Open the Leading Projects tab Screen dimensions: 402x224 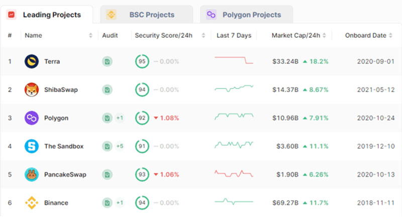click(46, 15)
